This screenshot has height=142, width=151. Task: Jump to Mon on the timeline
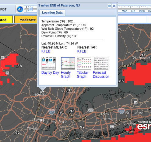[x=125, y=11]
